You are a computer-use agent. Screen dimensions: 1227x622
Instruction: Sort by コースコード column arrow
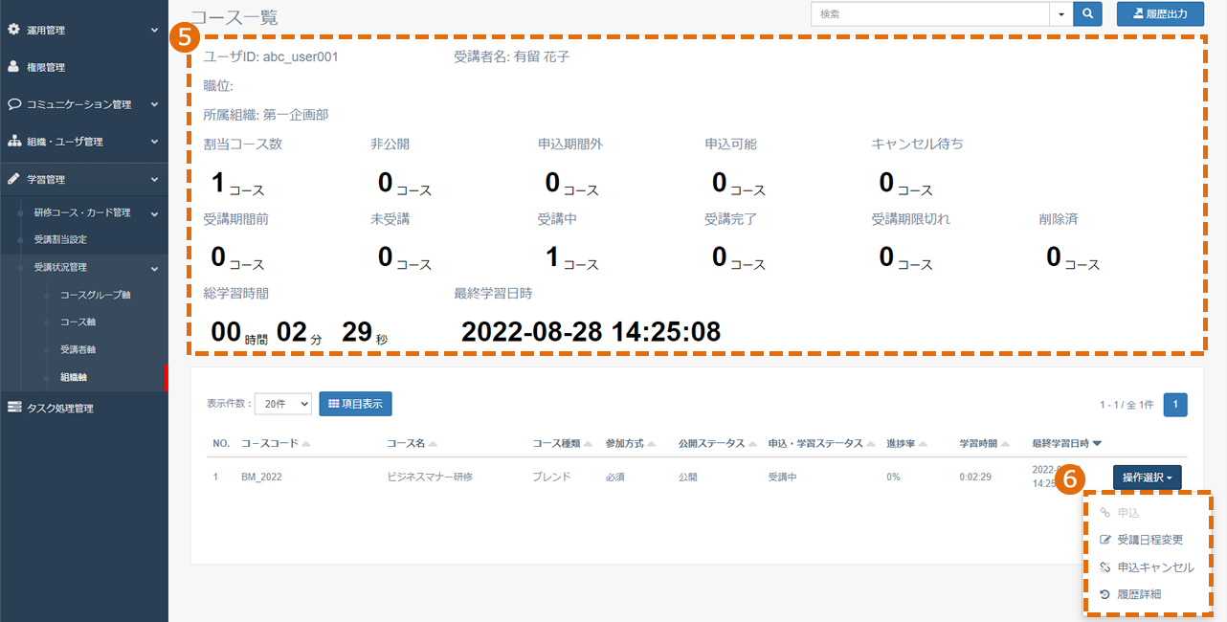pyautogui.click(x=306, y=444)
